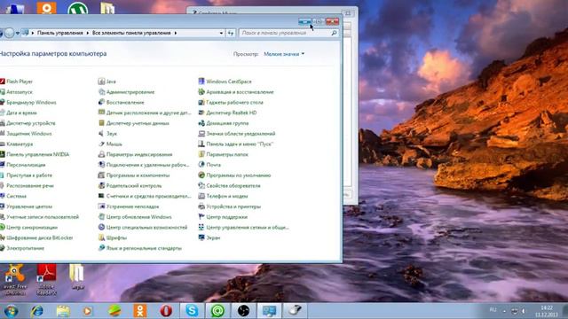
Task: Open Клавиатура item
Action: click(x=17, y=144)
